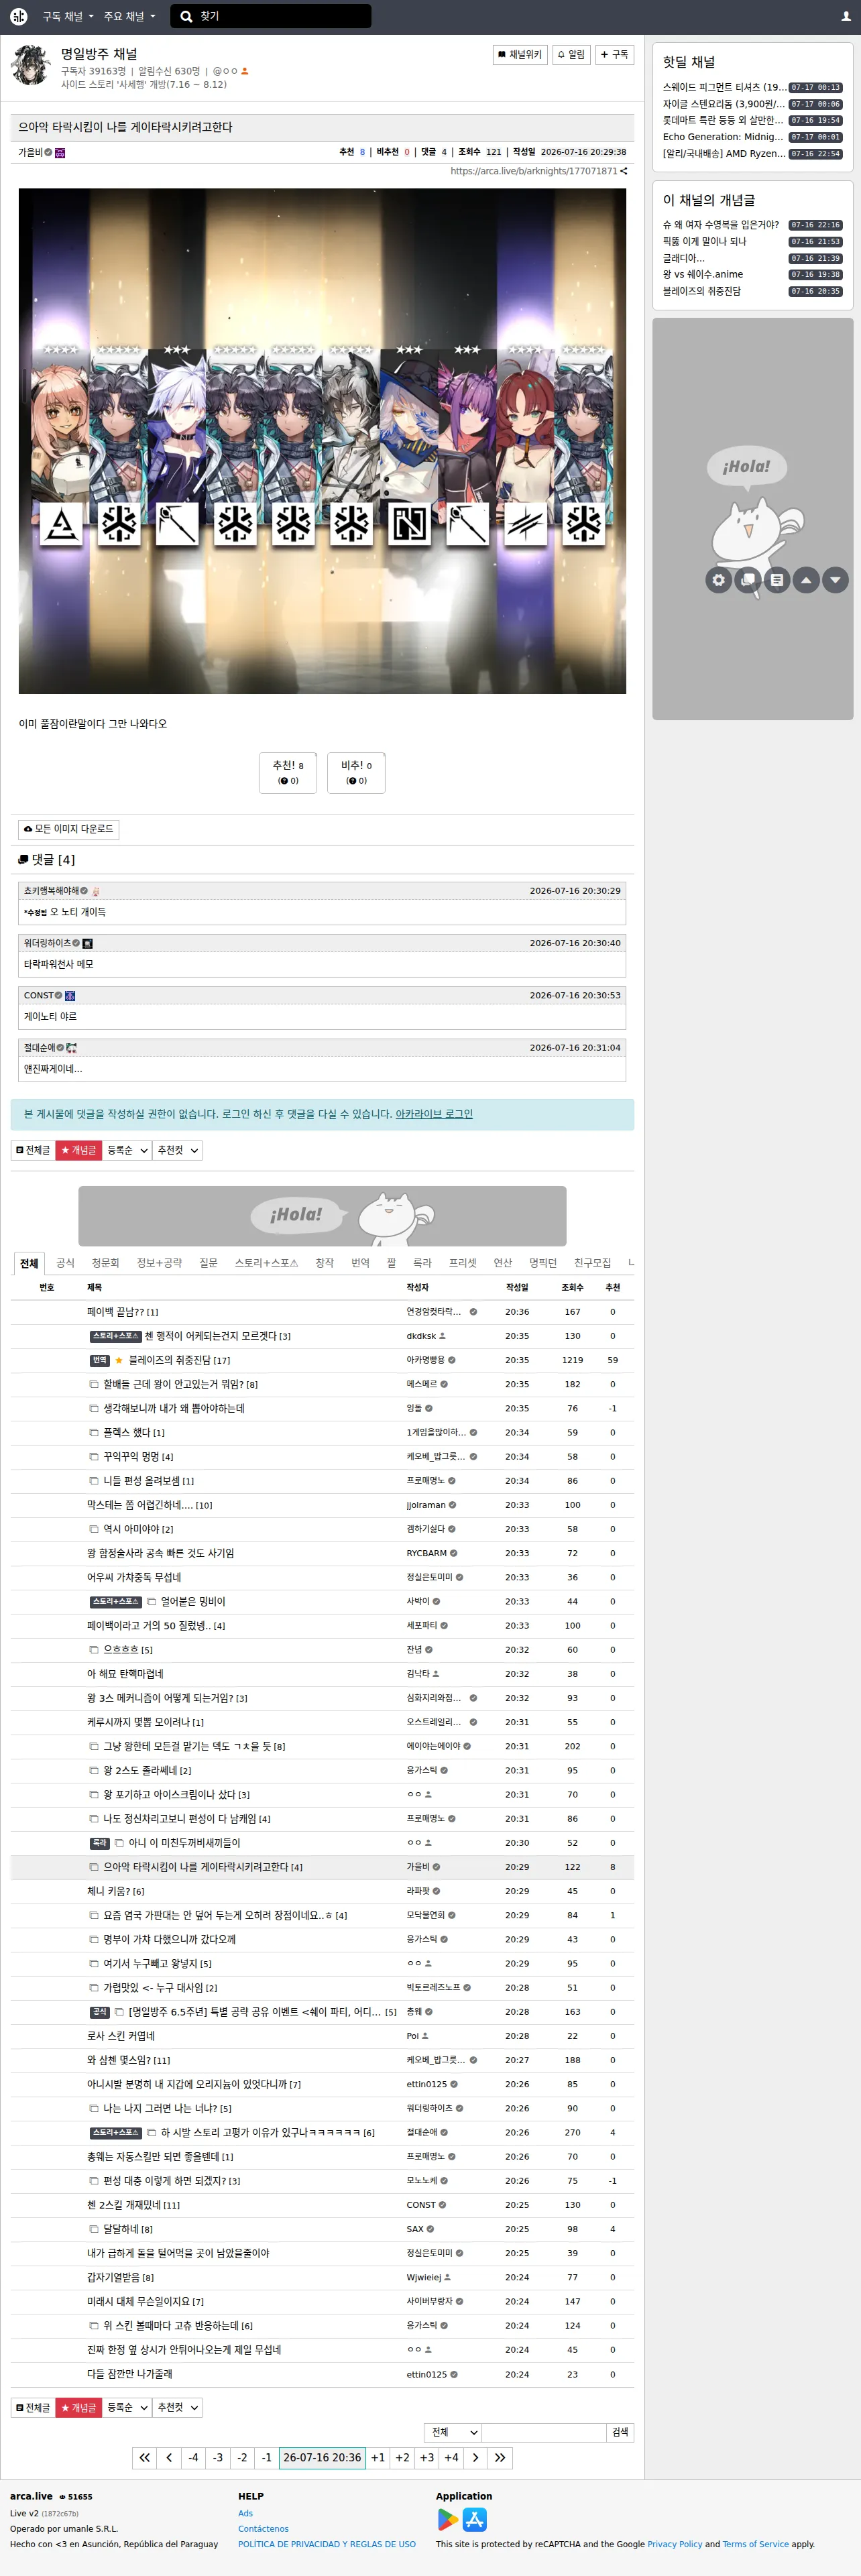Screen dimensions: 861x2576
Task: Click the share icon beside the article URL
Action: (624, 171)
